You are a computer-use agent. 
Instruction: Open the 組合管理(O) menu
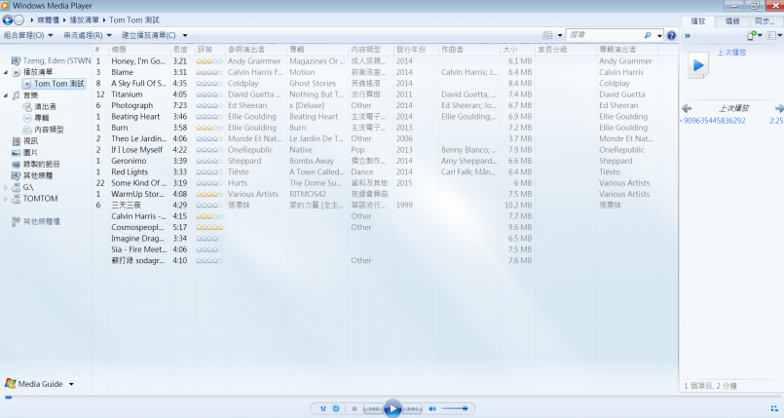tap(27, 35)
